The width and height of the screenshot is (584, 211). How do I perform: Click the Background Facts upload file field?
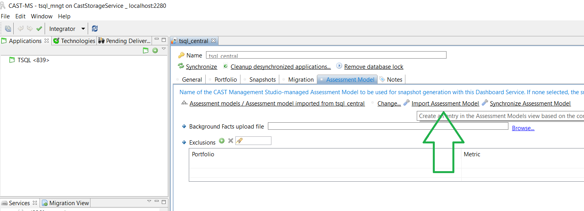388,126
